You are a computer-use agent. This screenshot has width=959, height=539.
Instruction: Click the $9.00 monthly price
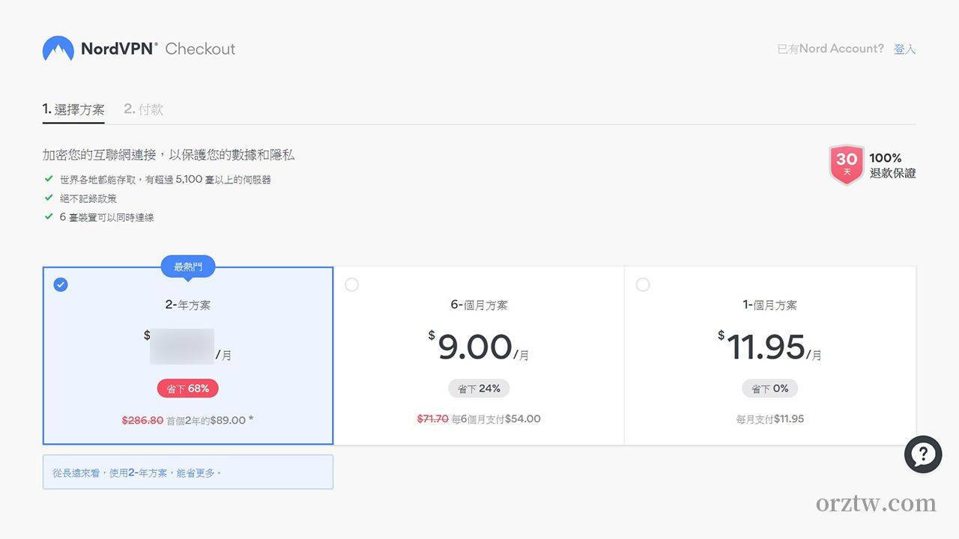tap(478, 347)
